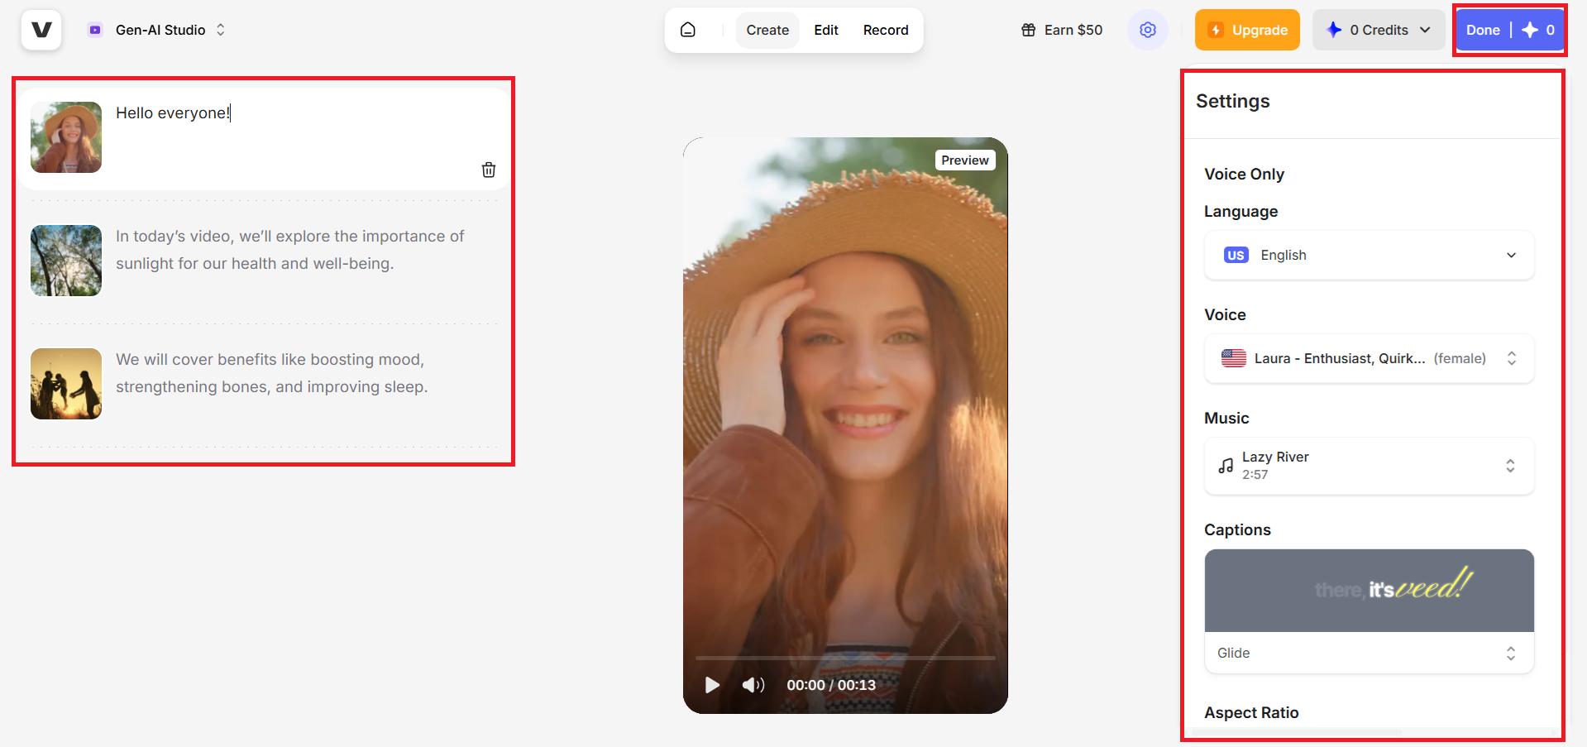This screenshot has height=747, width=1587.
Task: Click the orange Upgrade button
Action: [x=1247, y=30]
